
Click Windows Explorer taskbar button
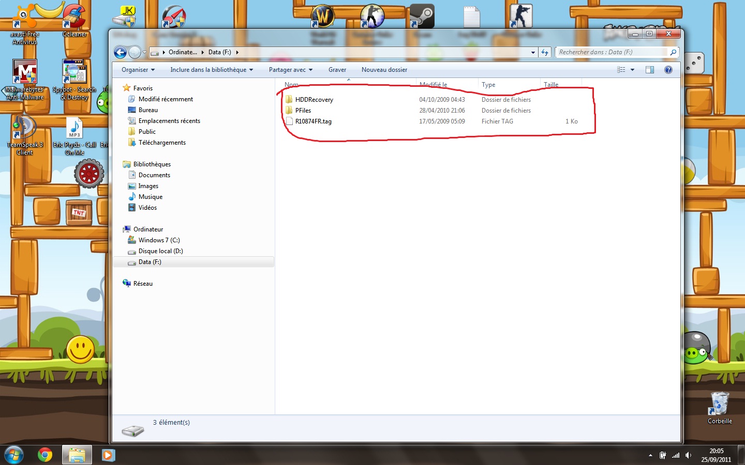coord(77,455)
